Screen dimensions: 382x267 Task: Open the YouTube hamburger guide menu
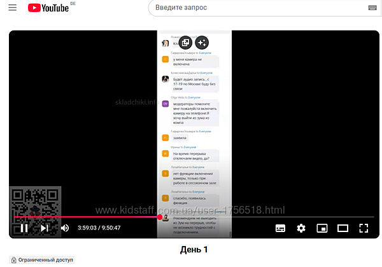pyautogui.click(x=11, y=8)
